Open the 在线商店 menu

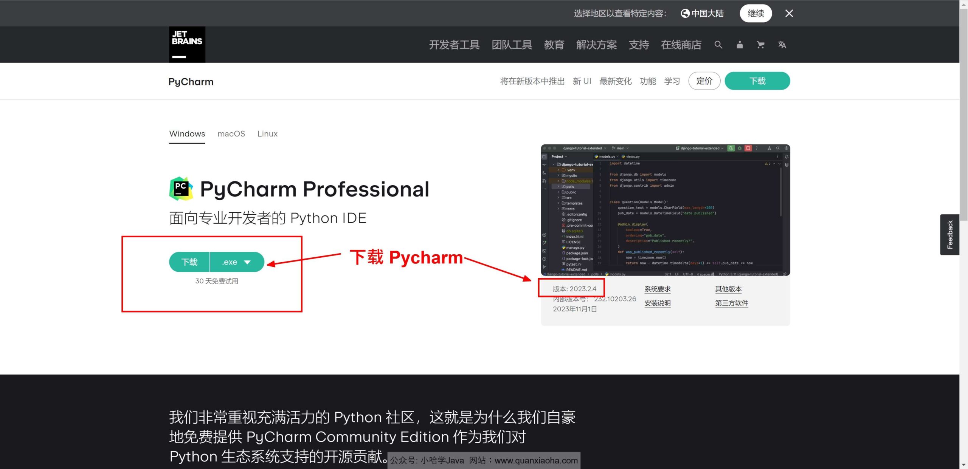pos(681,45)
